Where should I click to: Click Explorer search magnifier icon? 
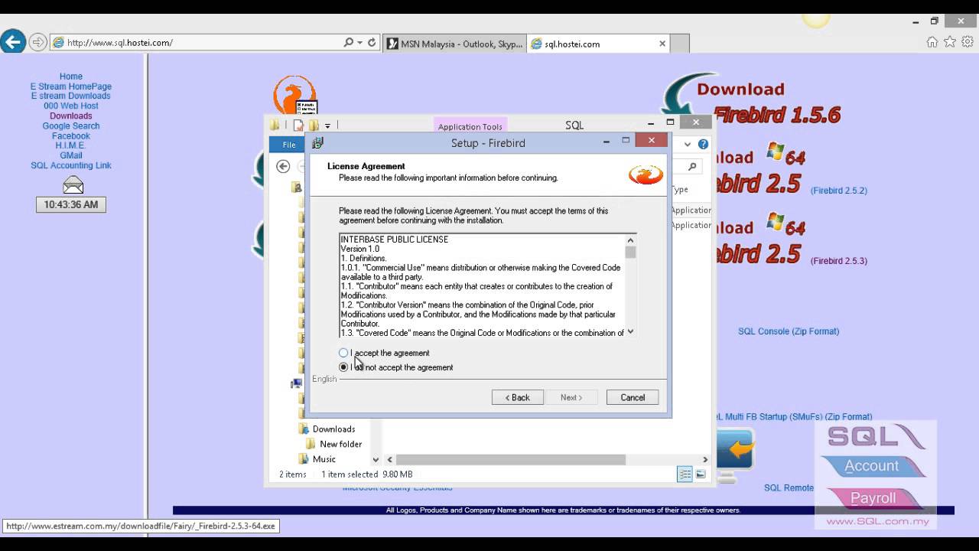coord(692,166)
